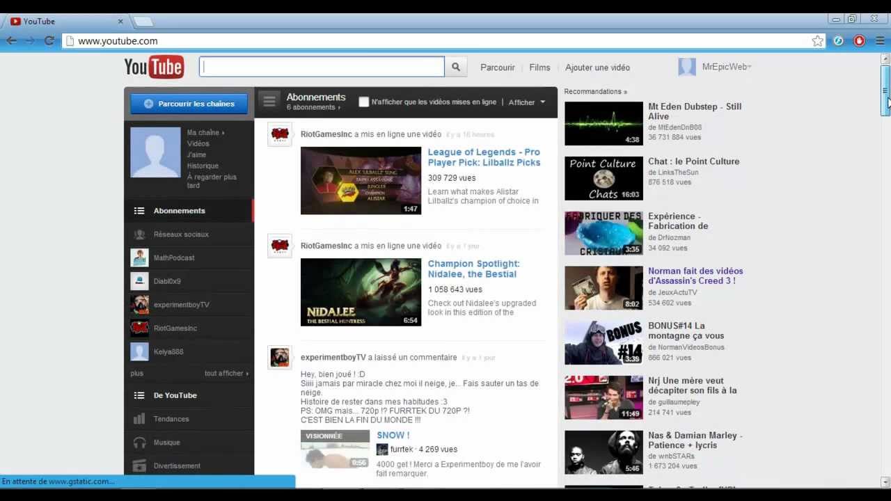Open new browser tab button
891x501 pixels.
[x=143, y=22]
